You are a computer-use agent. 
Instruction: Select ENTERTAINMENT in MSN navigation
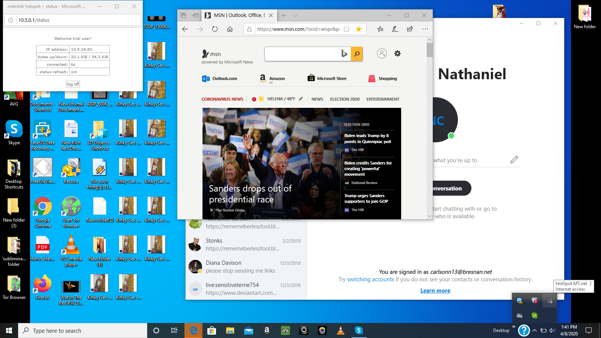383,99
